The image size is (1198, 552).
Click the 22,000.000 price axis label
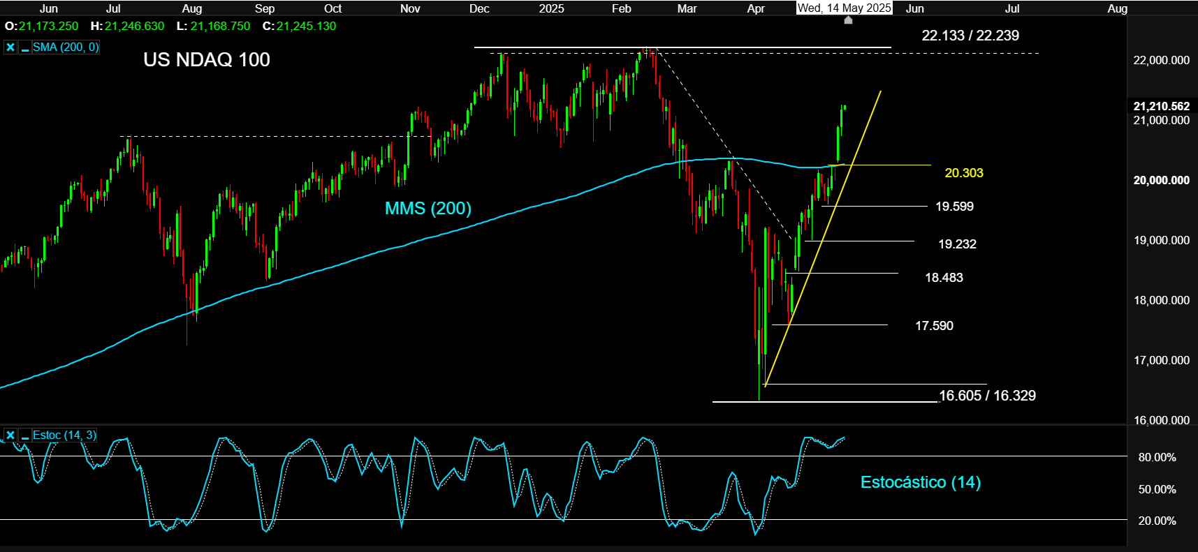1162,61
